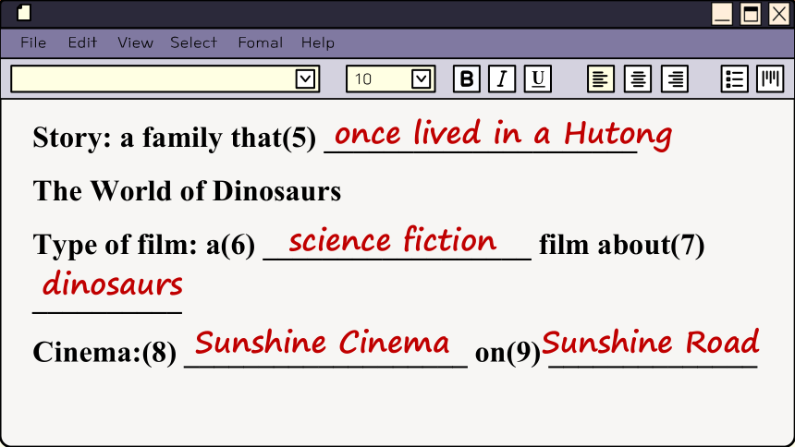Open the Edit menu

pos(82,42)
